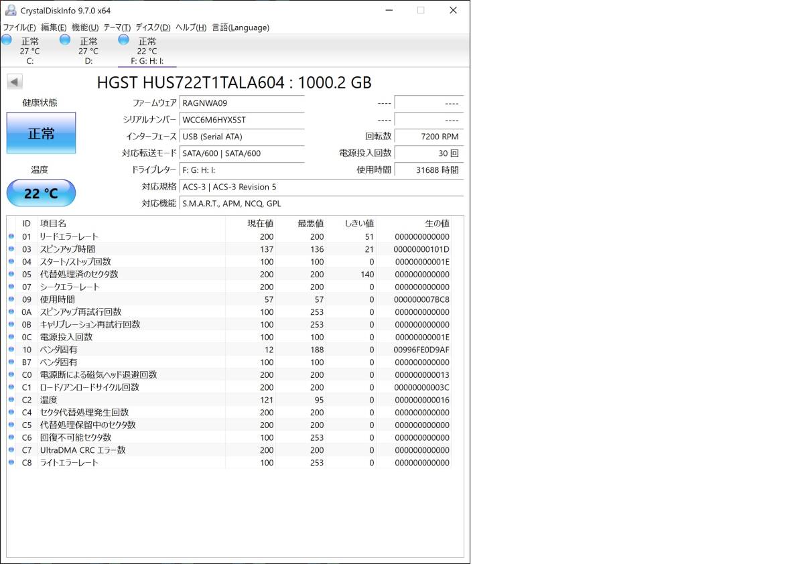Select drive F: G: H: I: status orb
The width and height of the screenshot is (804, 564).
coord(124,40)
